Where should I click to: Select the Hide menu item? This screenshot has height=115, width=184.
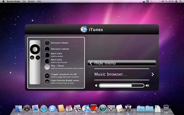(122, 63)
